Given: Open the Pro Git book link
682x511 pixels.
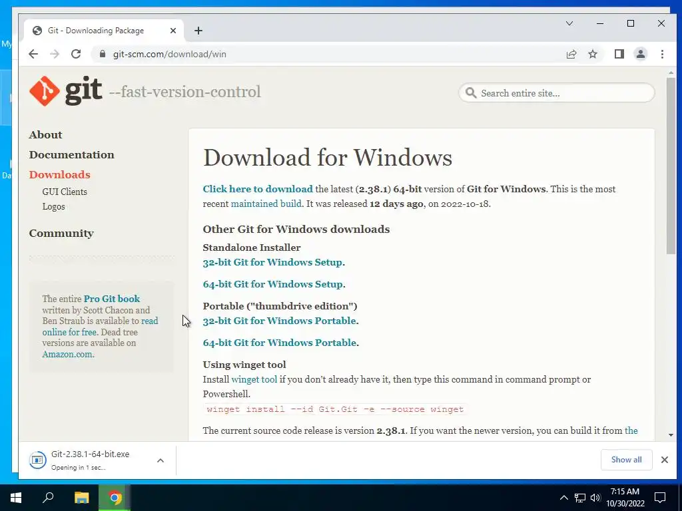Looking at the screenshot, I should 112,299.
